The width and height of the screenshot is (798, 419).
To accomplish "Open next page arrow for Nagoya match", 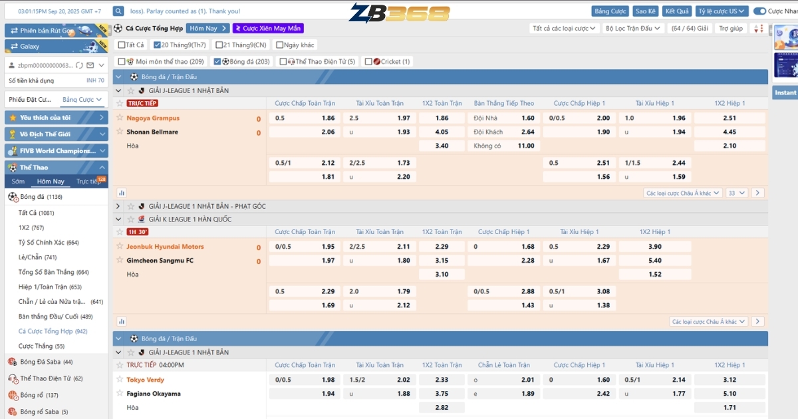I will coord(757,193).
